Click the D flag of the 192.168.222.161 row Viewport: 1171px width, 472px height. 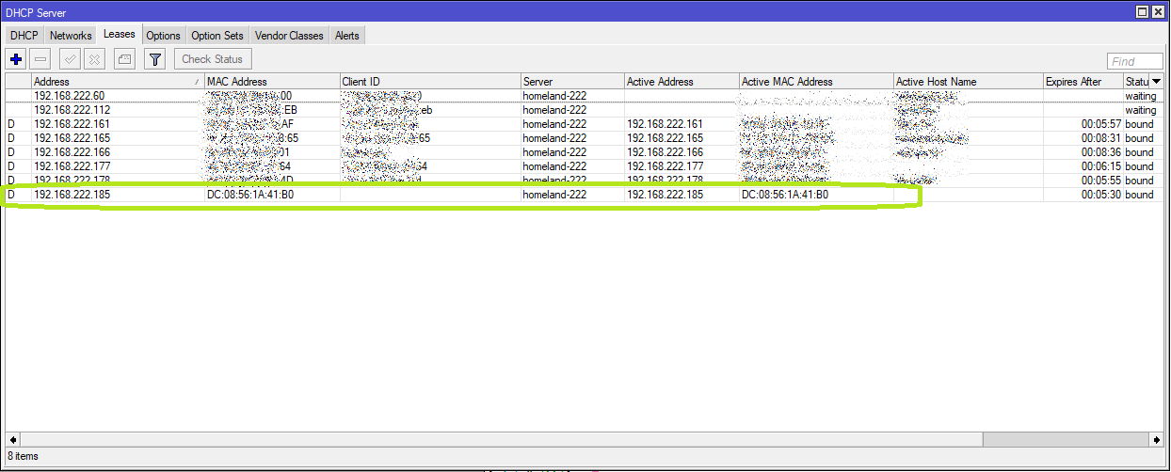(x=11, y=124)
